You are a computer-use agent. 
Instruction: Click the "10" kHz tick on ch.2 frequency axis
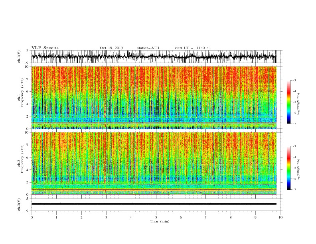point(27,132)
